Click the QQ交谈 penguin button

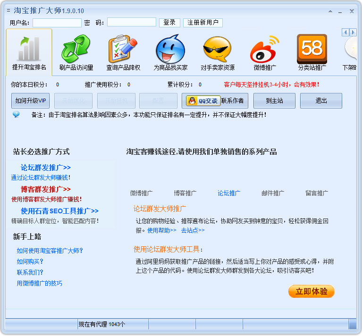(202, 101)
